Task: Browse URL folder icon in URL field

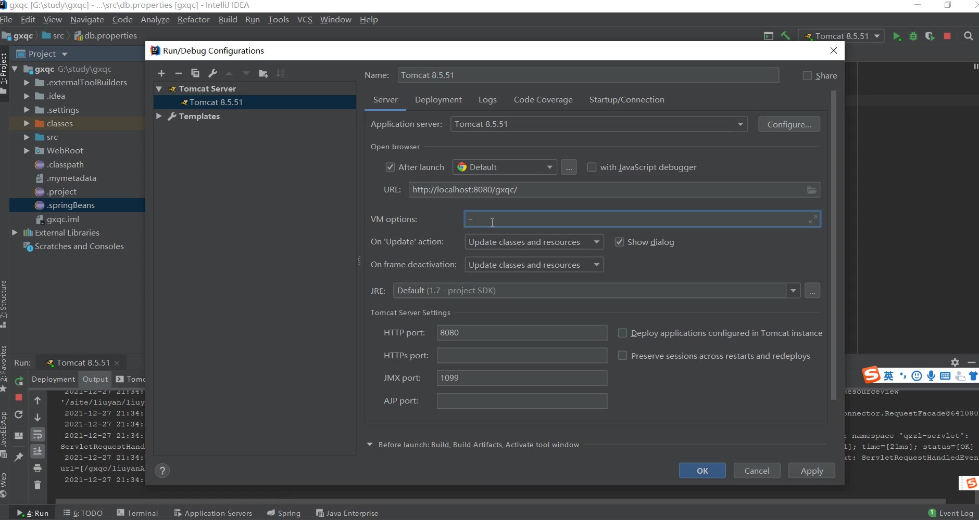Action: pos(812,190)
